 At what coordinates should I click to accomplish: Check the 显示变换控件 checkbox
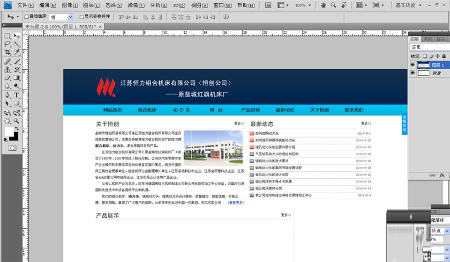pyautogui.click(x=82, y=17)
